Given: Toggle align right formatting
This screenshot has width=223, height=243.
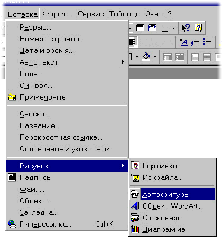Looking at the screenshot, I should pyautogui.click(x=155, y=42).
